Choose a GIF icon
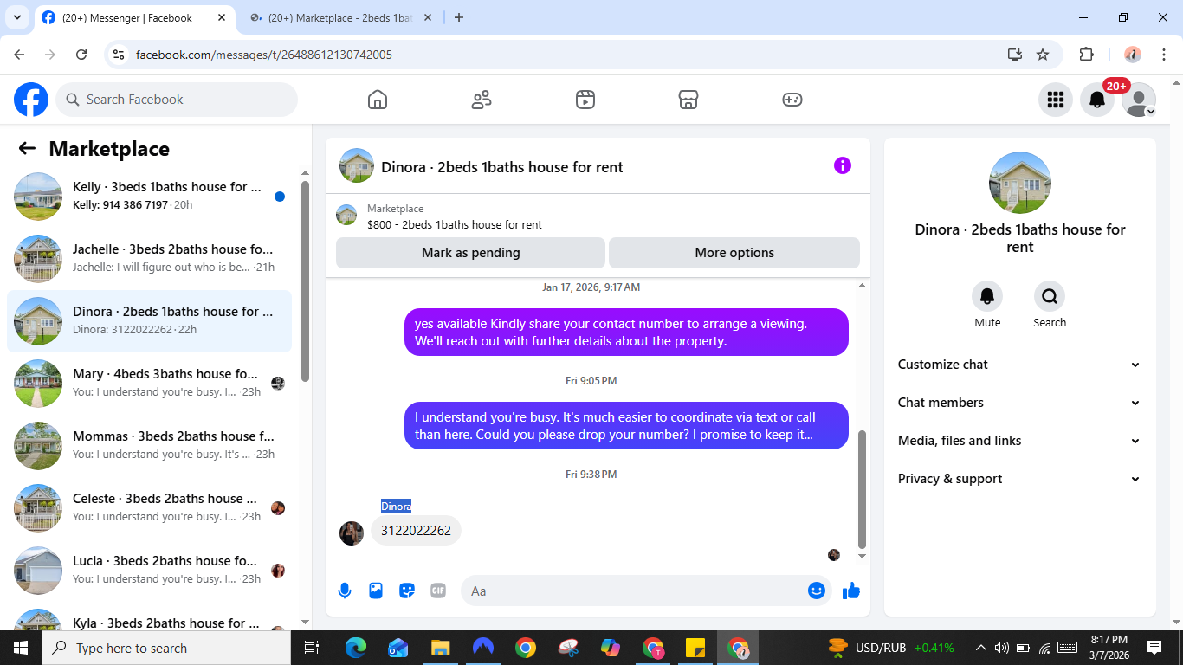 [438, 591]
